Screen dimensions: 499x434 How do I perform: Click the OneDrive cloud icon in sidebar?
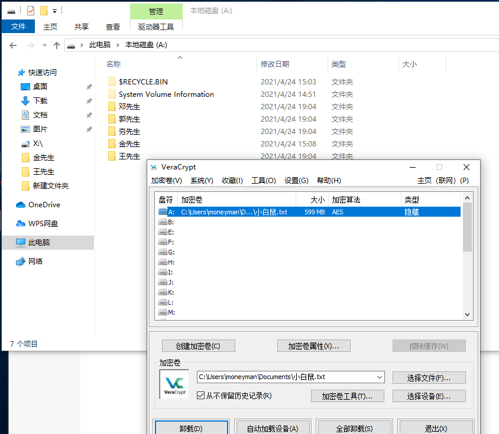point(21,205)
